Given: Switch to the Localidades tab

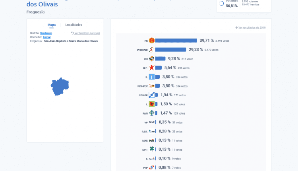Looking at the screenshot, I should (x=74, y=25).
